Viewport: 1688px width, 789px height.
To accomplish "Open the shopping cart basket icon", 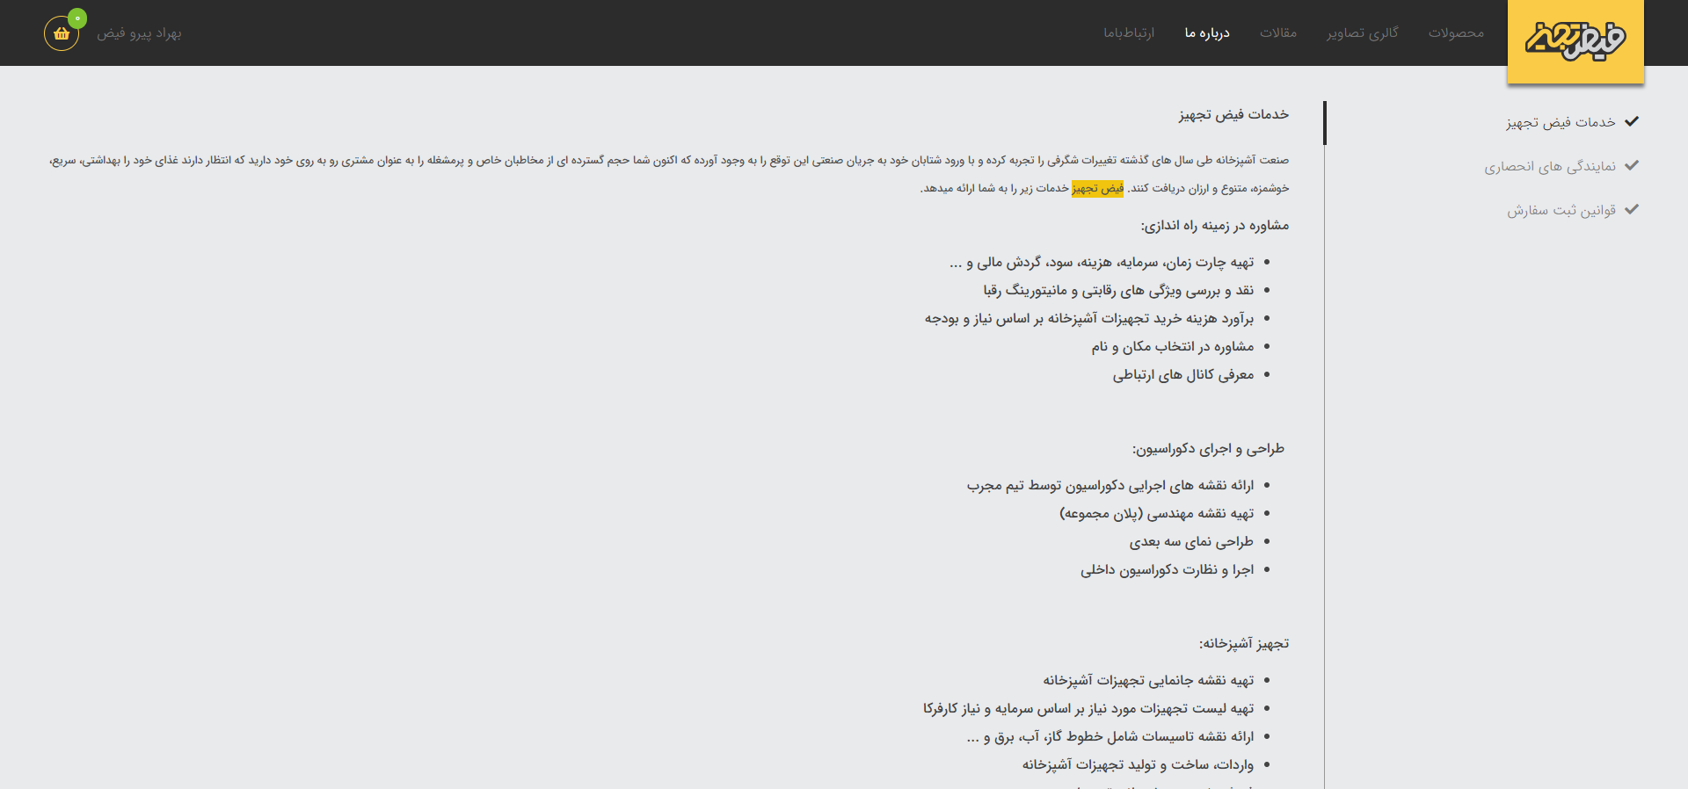I will click(62, 33).
